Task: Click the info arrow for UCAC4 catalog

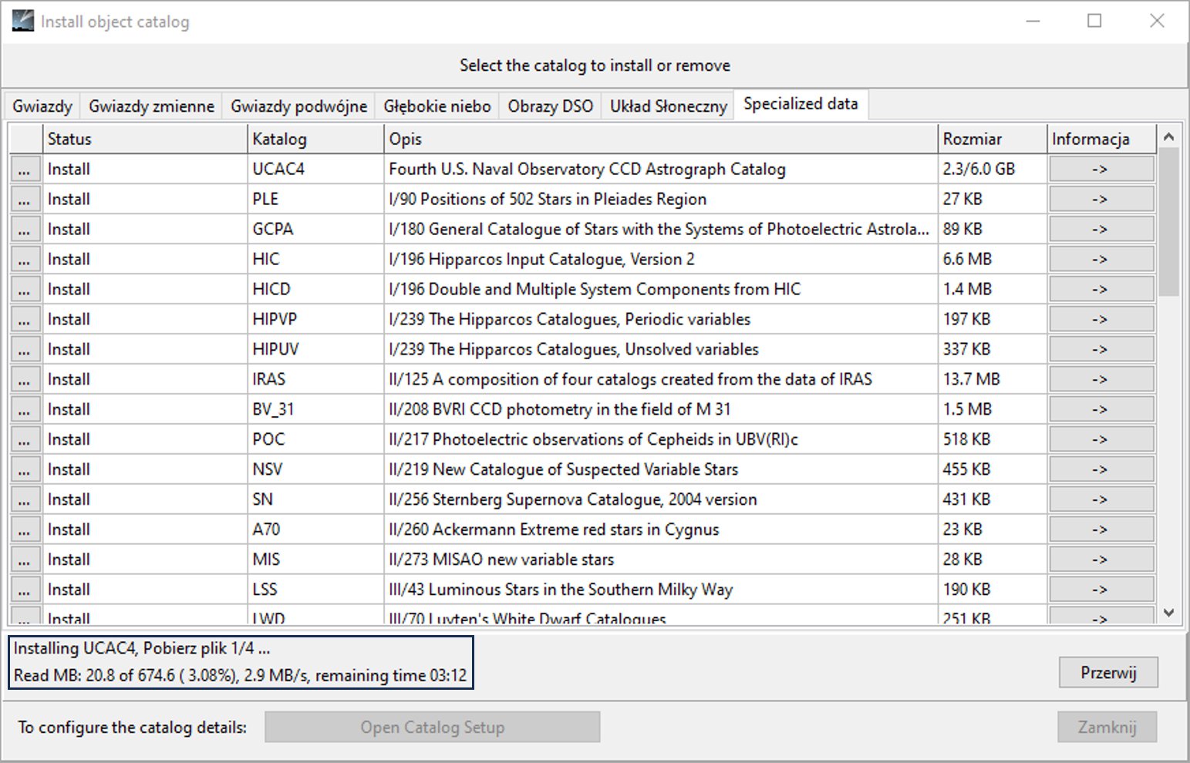Action: click(1101, 169)
